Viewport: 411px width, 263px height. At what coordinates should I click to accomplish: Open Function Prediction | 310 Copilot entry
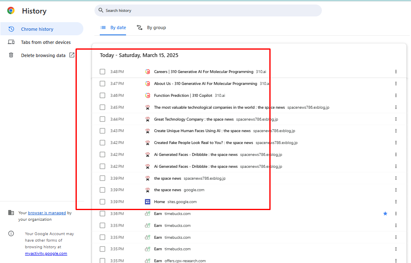183,95
